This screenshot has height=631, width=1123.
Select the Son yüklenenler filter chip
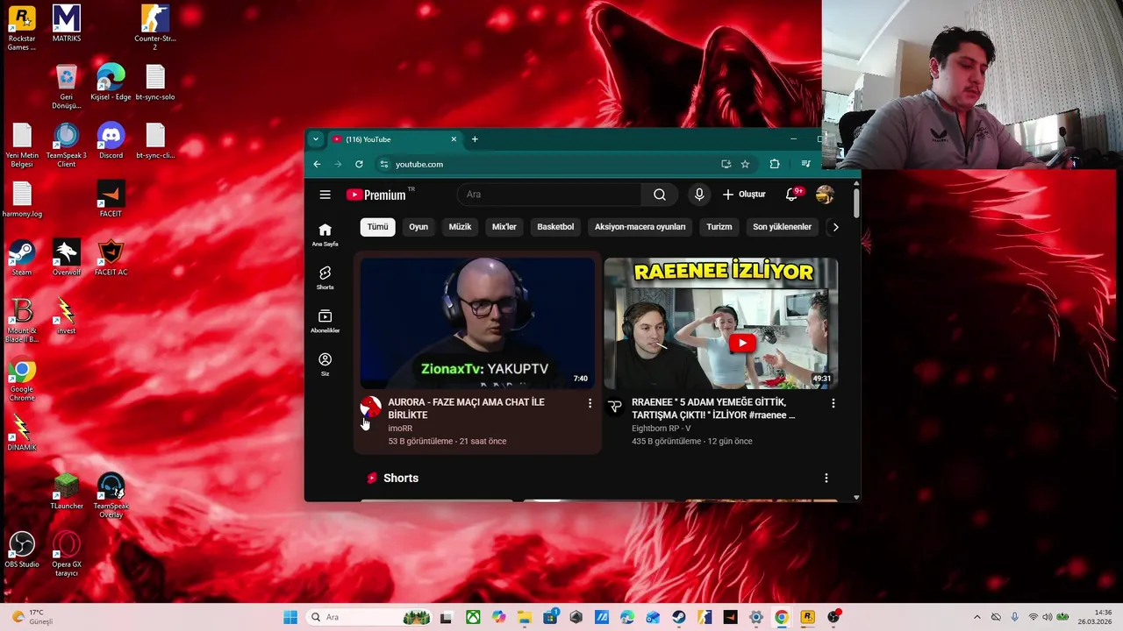[x=783, y=227]
